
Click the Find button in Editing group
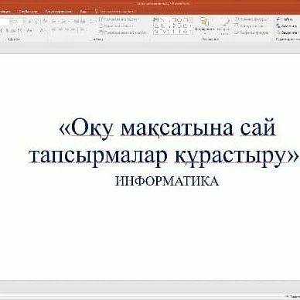coord(285,19)
